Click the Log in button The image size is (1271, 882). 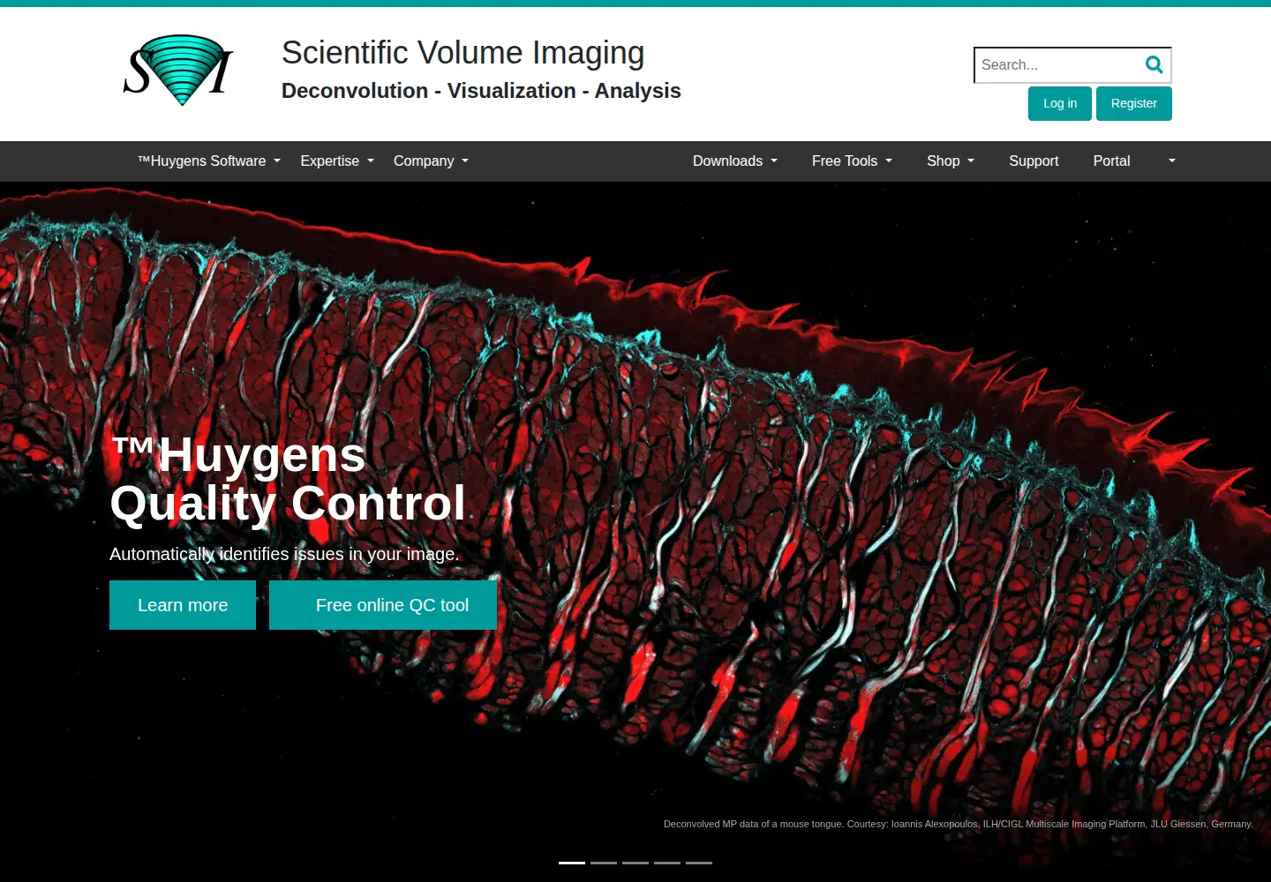(x=1060, y=103)
